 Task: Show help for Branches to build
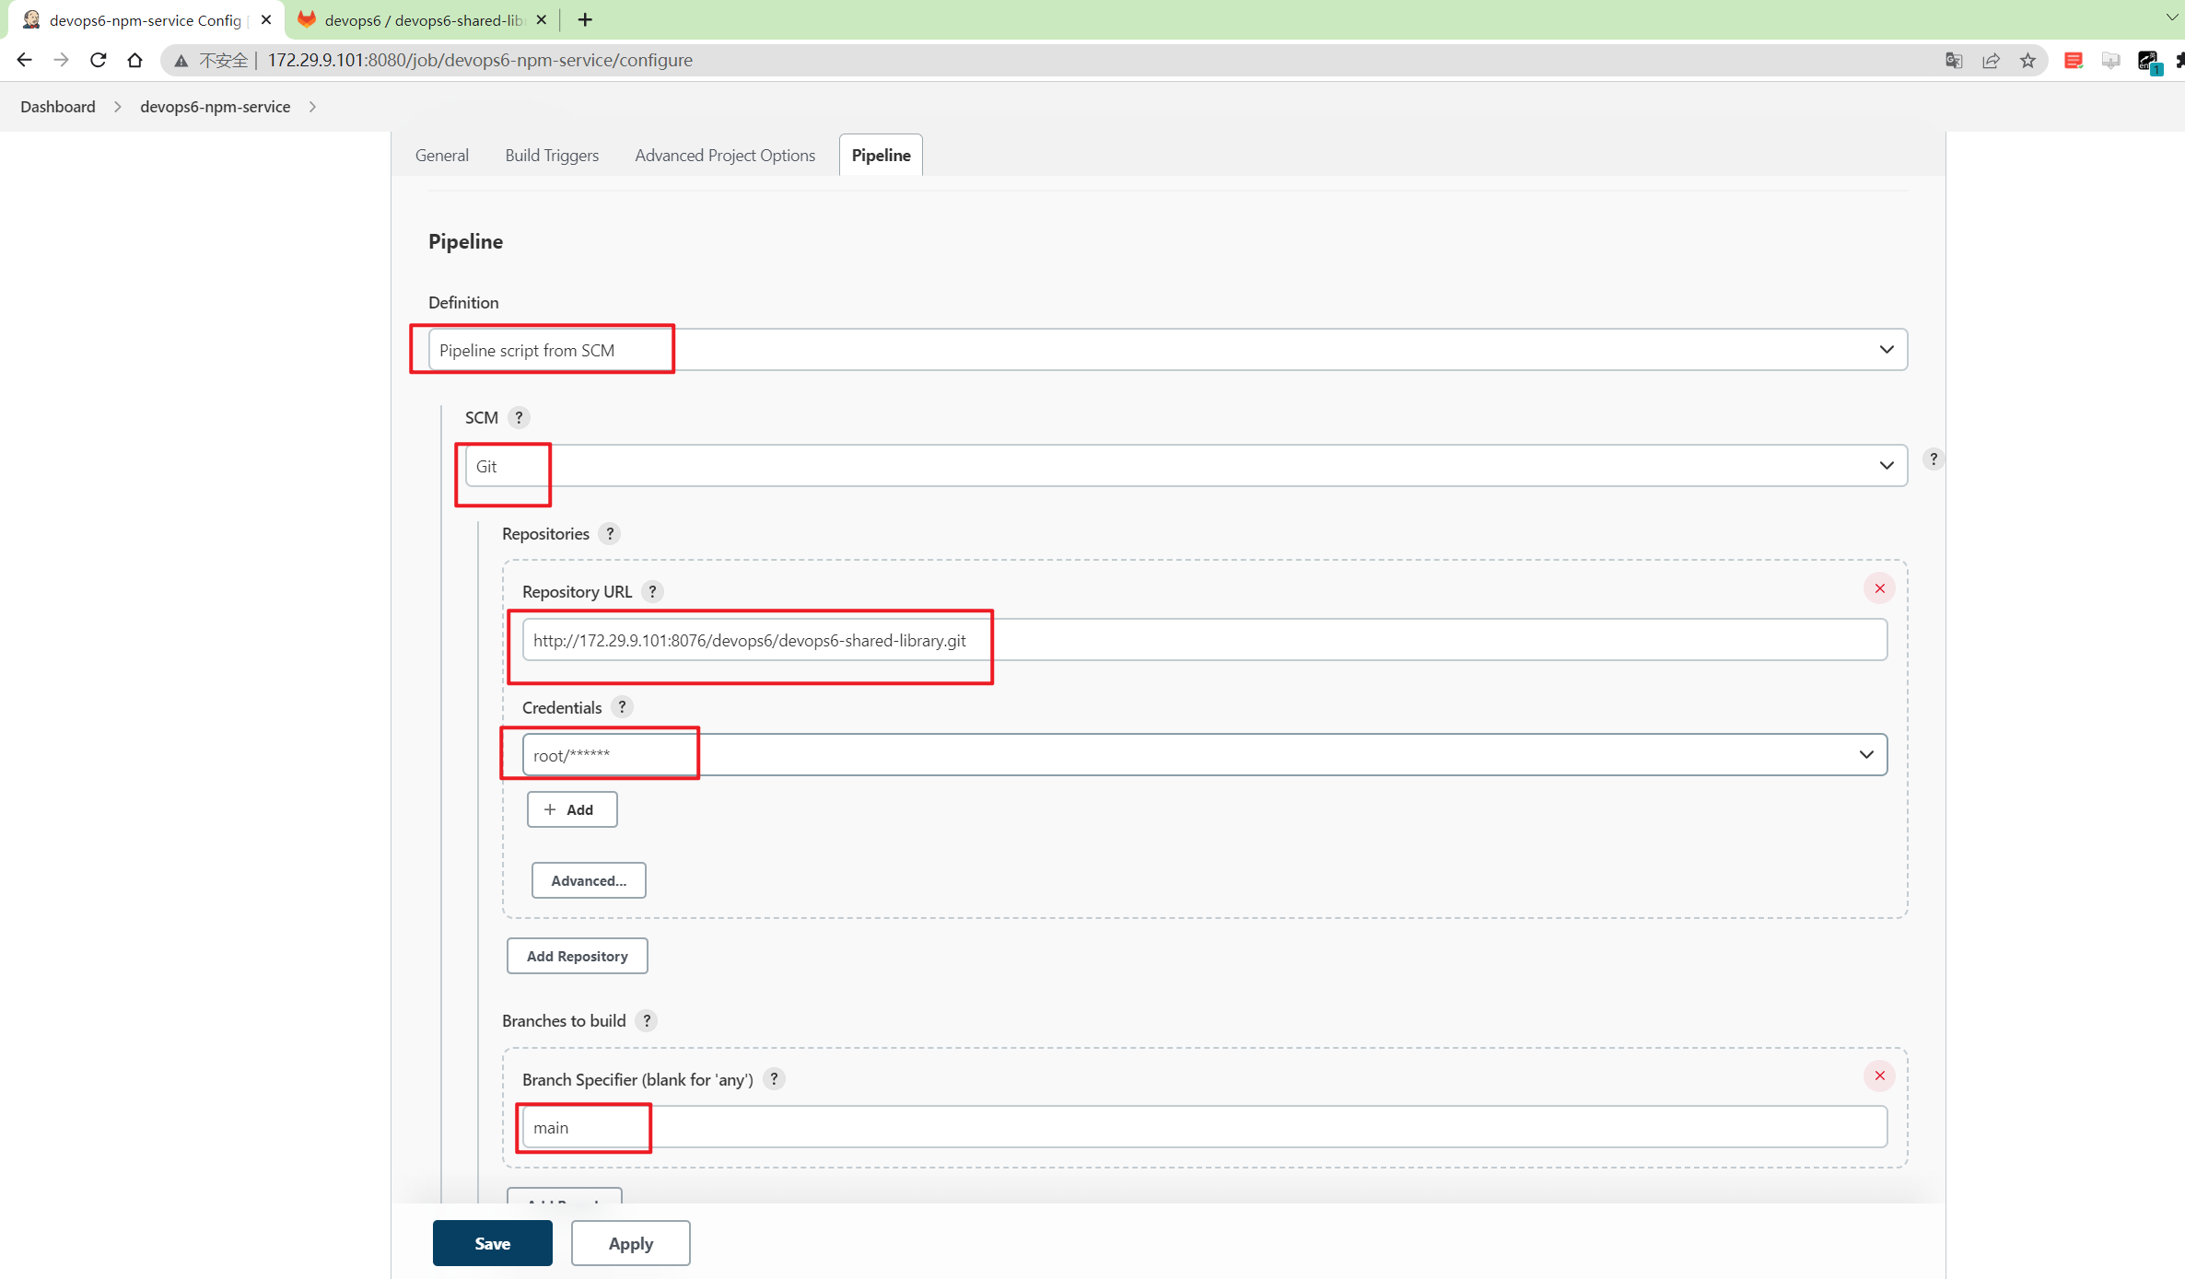click(x=648, y=1020)
